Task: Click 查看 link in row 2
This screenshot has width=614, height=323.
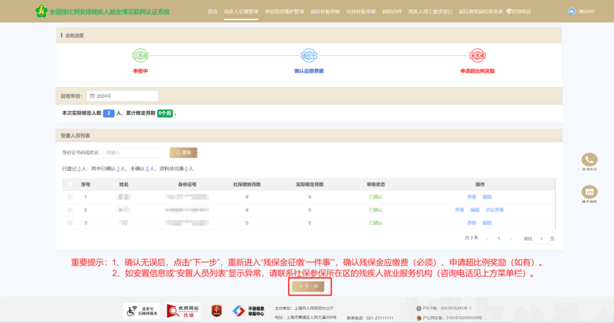Action: [459, 210]
